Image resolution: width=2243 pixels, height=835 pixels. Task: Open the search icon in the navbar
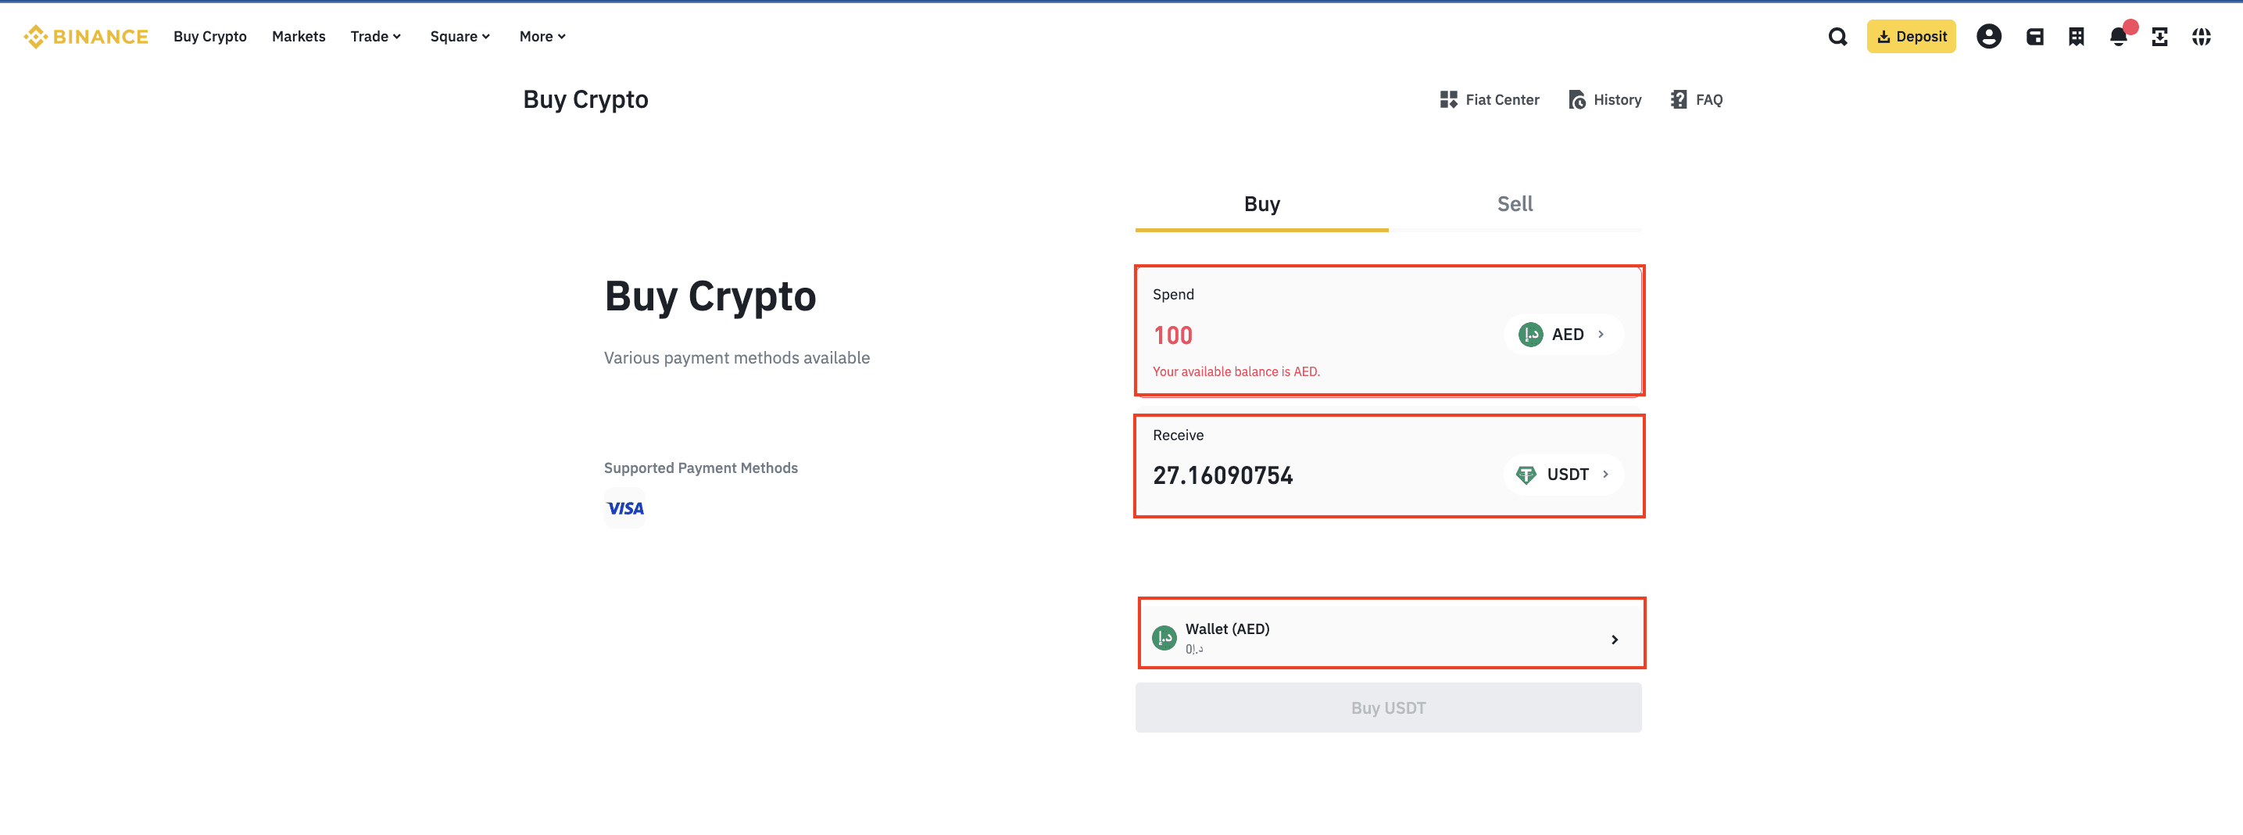1837,37
